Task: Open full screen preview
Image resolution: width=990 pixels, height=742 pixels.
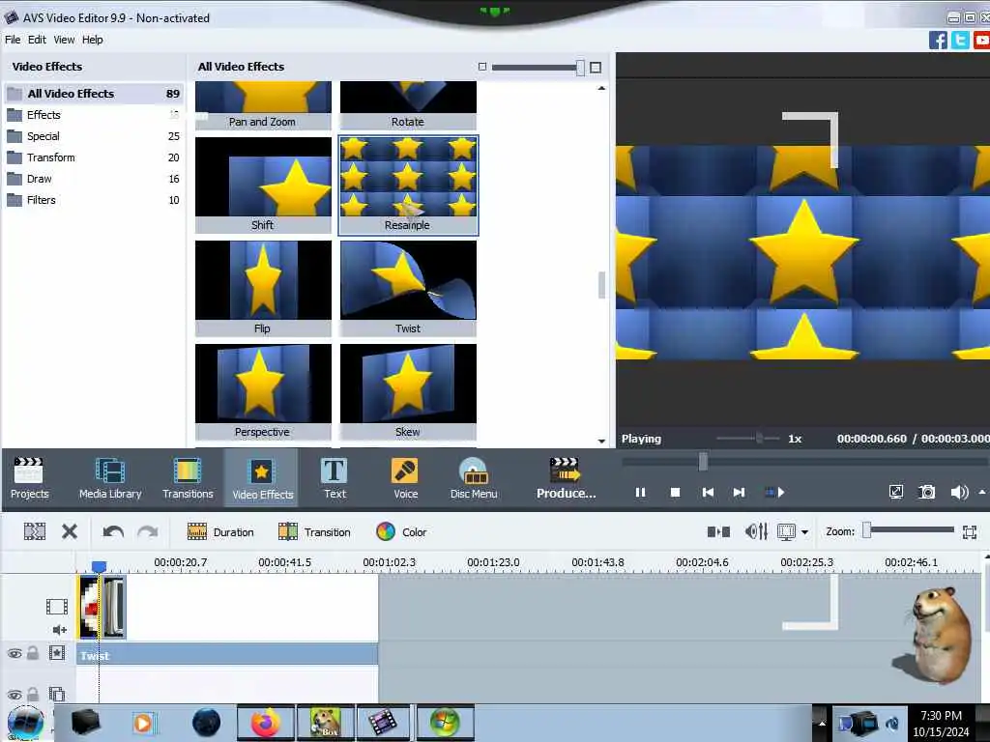Action: point(895,492)
